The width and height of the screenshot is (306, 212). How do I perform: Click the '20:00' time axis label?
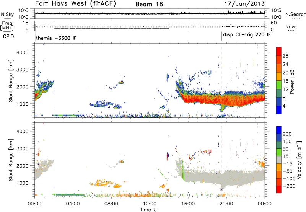pos(226,204)
